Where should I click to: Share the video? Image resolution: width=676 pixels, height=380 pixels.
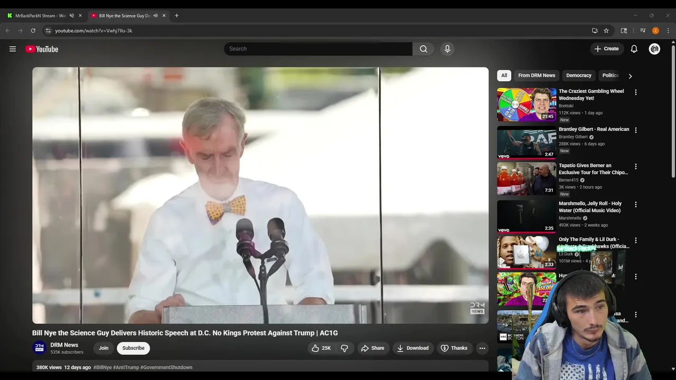tap(372, 348)
